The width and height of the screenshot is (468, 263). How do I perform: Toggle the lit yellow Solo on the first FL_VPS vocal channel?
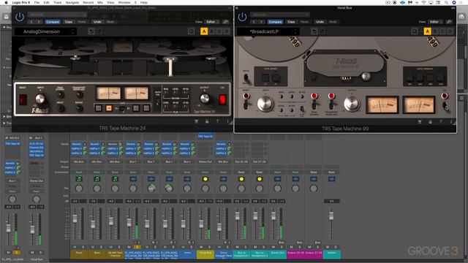[x=137, y=247]
